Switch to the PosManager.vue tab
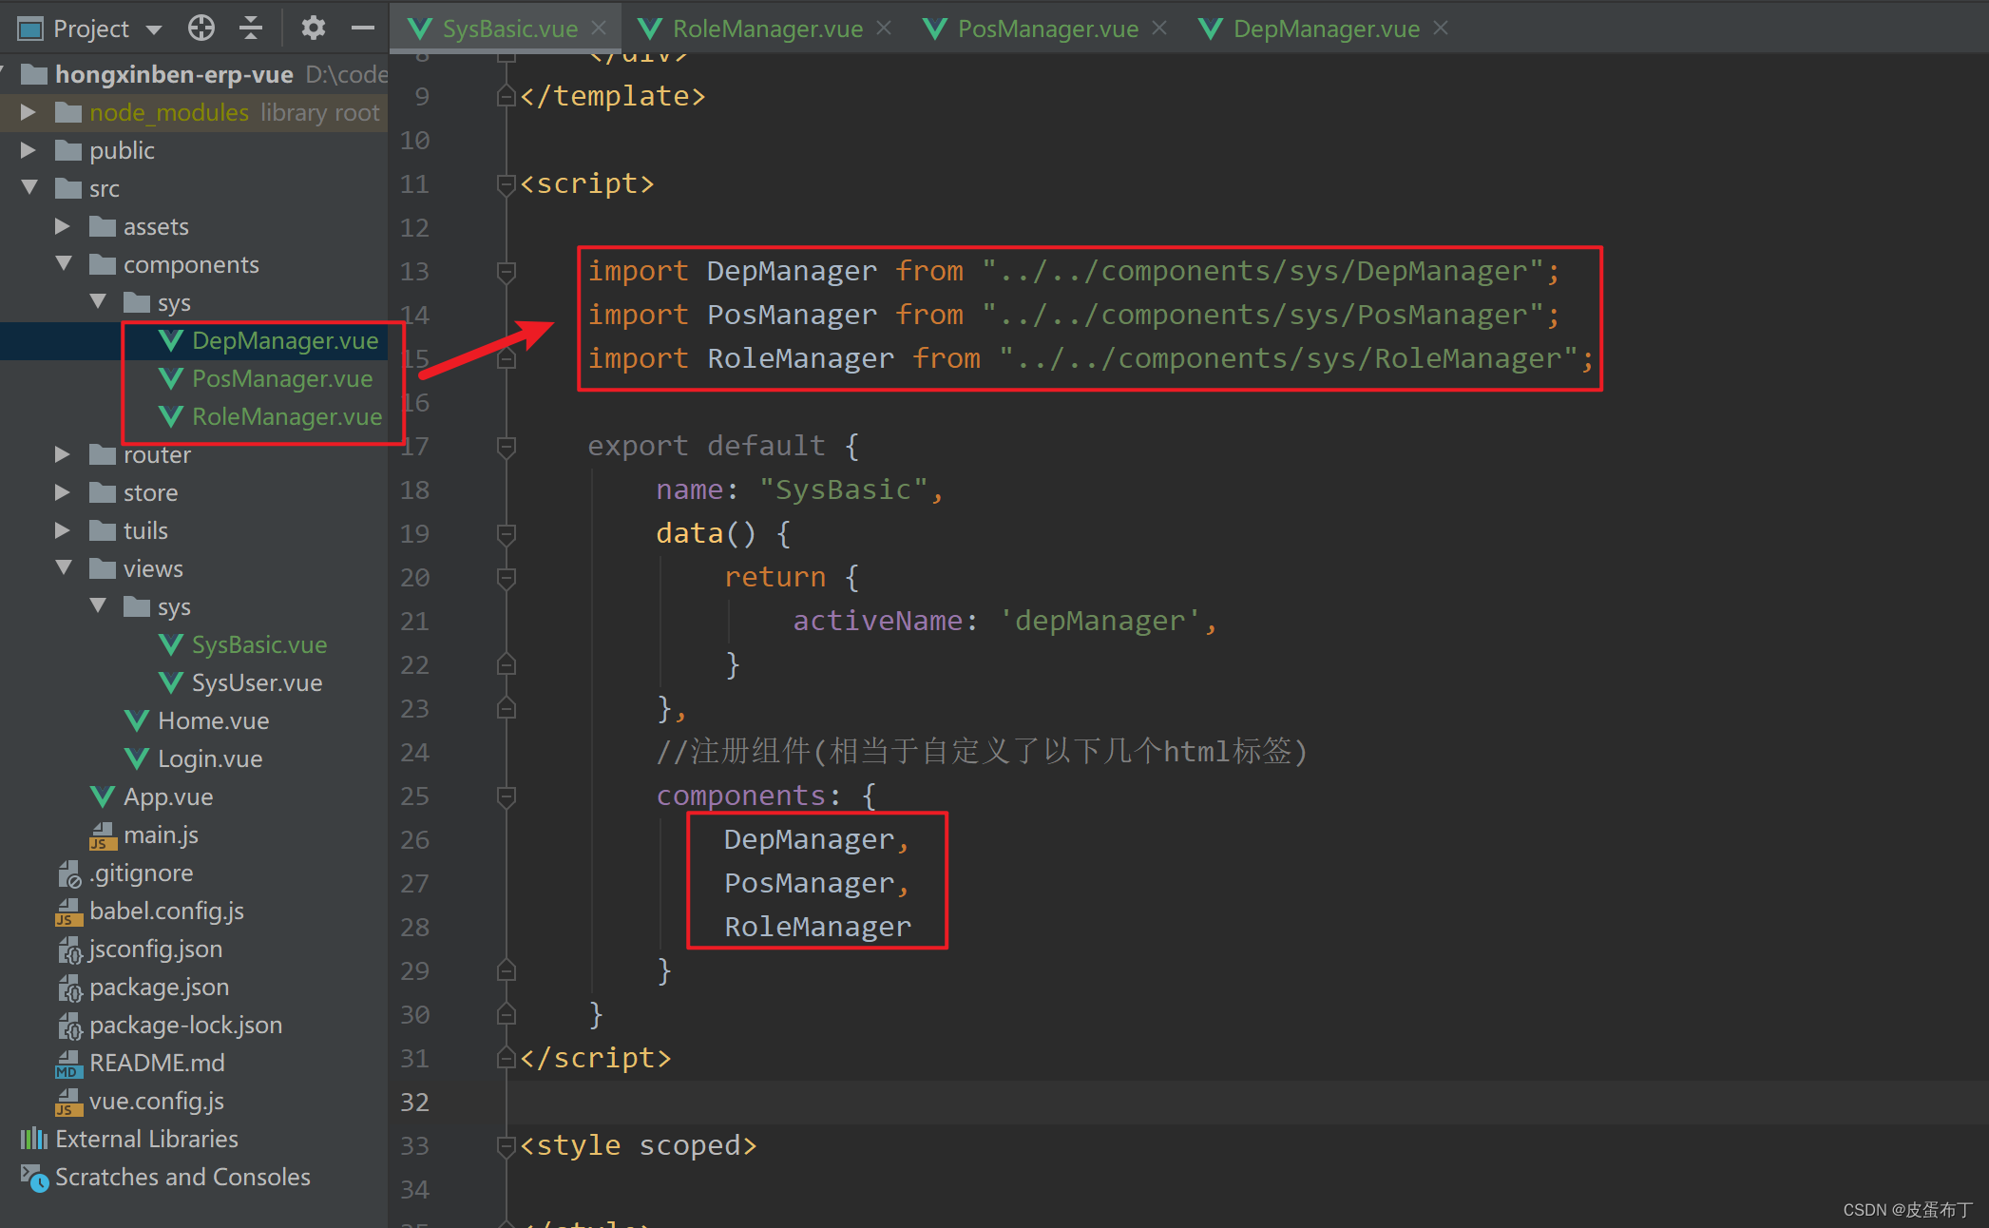 [x=1046, y=29]
